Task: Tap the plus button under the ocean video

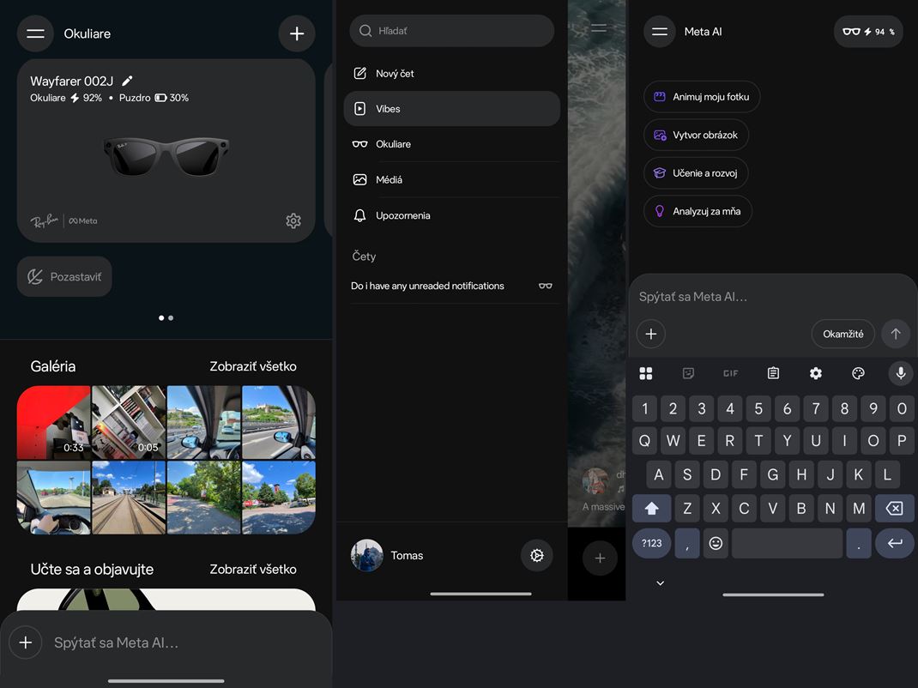Action: coord(600,558)
